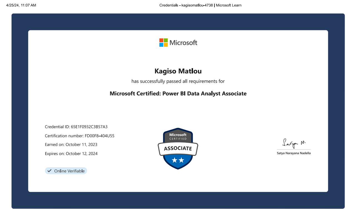
Task: Click the checkmark inside Online Verifiable pill
Action: pyautogui.click(x=50, y=171)
